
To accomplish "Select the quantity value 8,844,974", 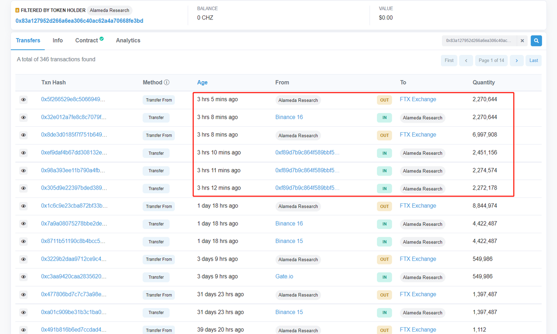I will pos(485,206).
